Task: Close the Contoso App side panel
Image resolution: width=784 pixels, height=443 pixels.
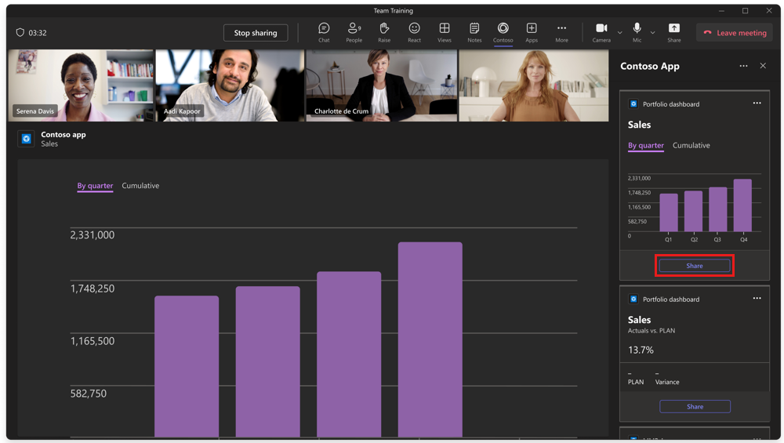Action: click(763, 66)
